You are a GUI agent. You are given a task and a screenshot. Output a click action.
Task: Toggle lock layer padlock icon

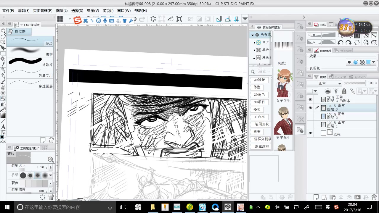coord(344,91)
